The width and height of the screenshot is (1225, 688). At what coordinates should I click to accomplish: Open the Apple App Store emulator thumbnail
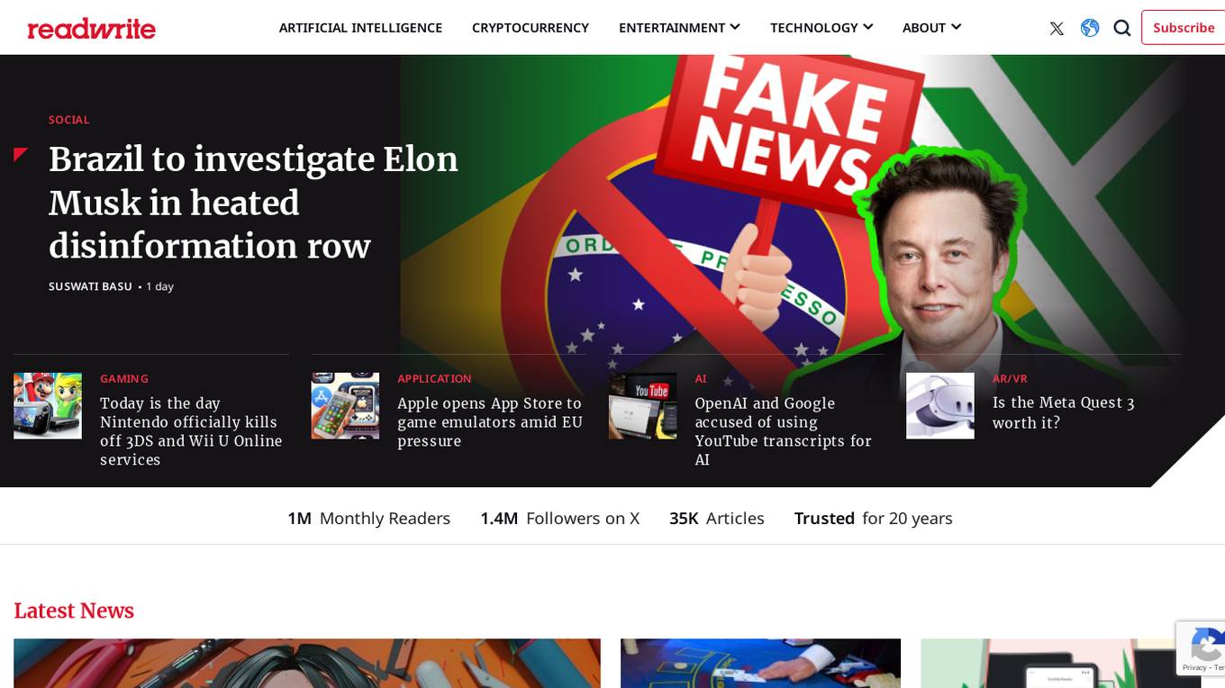[345, 406]
